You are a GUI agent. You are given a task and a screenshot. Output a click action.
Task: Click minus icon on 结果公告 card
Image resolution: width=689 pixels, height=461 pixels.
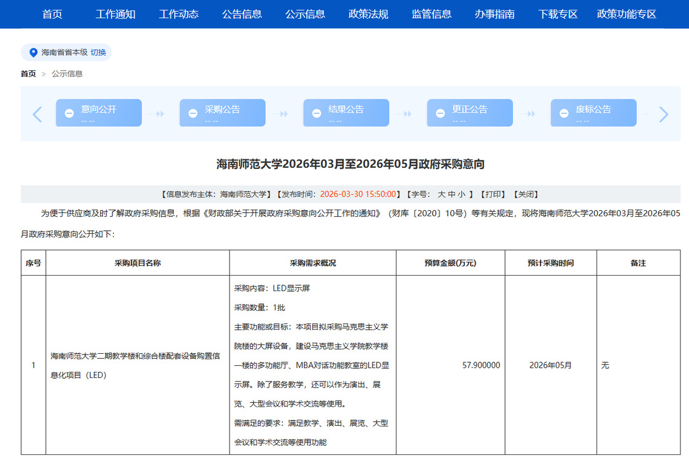coord(317,113)
